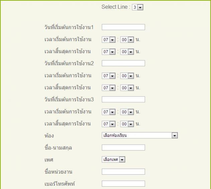Open start-time hour dropdown for usage date 1

point(109,39)
